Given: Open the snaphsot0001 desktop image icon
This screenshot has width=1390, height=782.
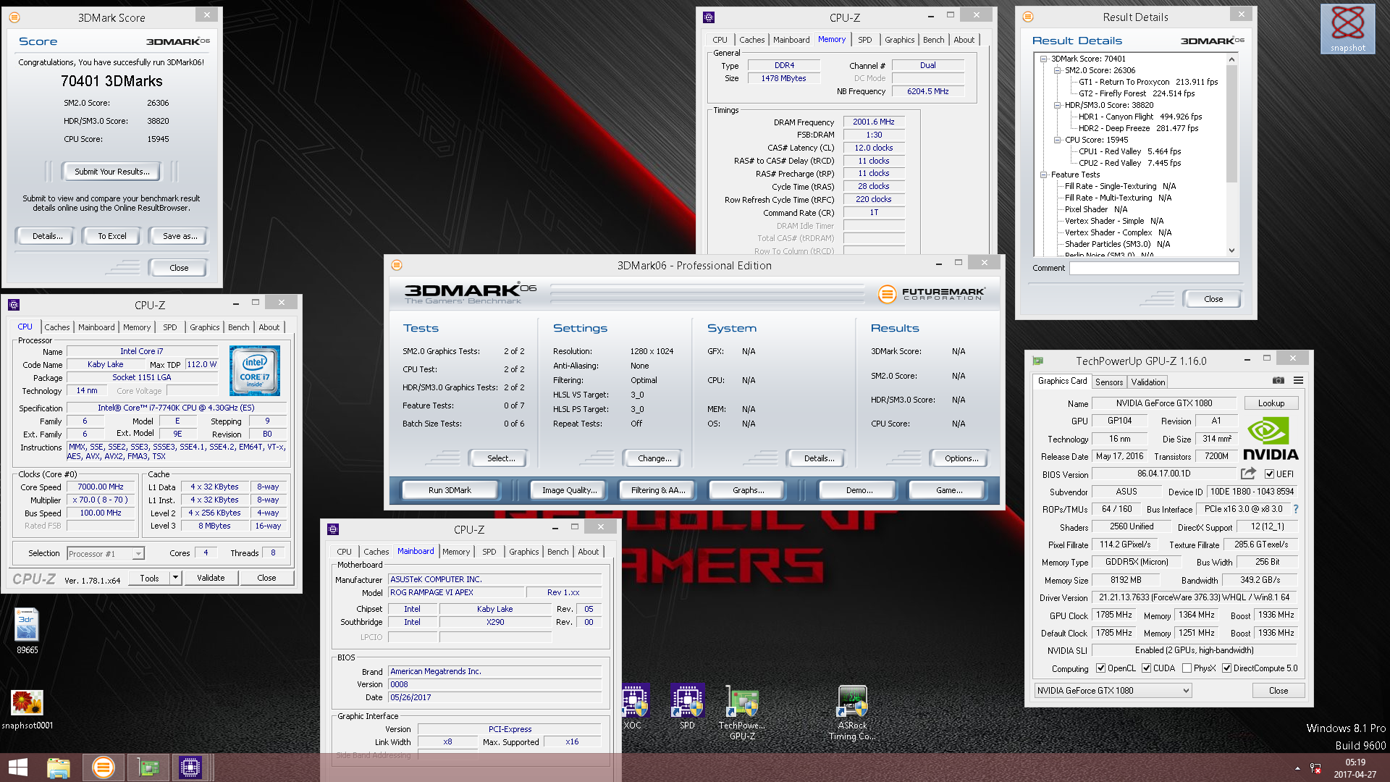Looking at the screenshot, I should point(27,710).
